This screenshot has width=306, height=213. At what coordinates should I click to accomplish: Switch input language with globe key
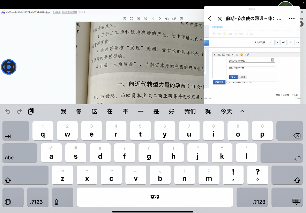(x=13, y=197)
